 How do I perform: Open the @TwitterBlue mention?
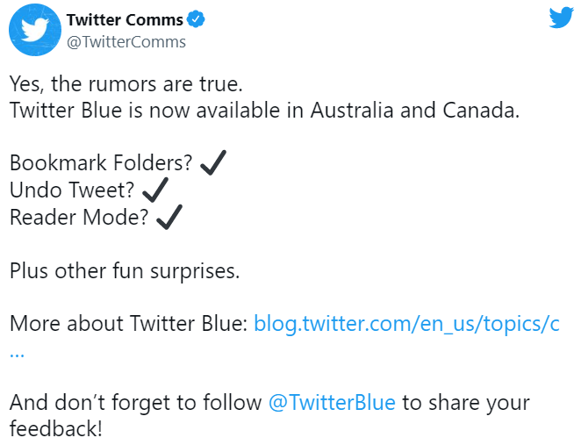(x=332, y=403)
